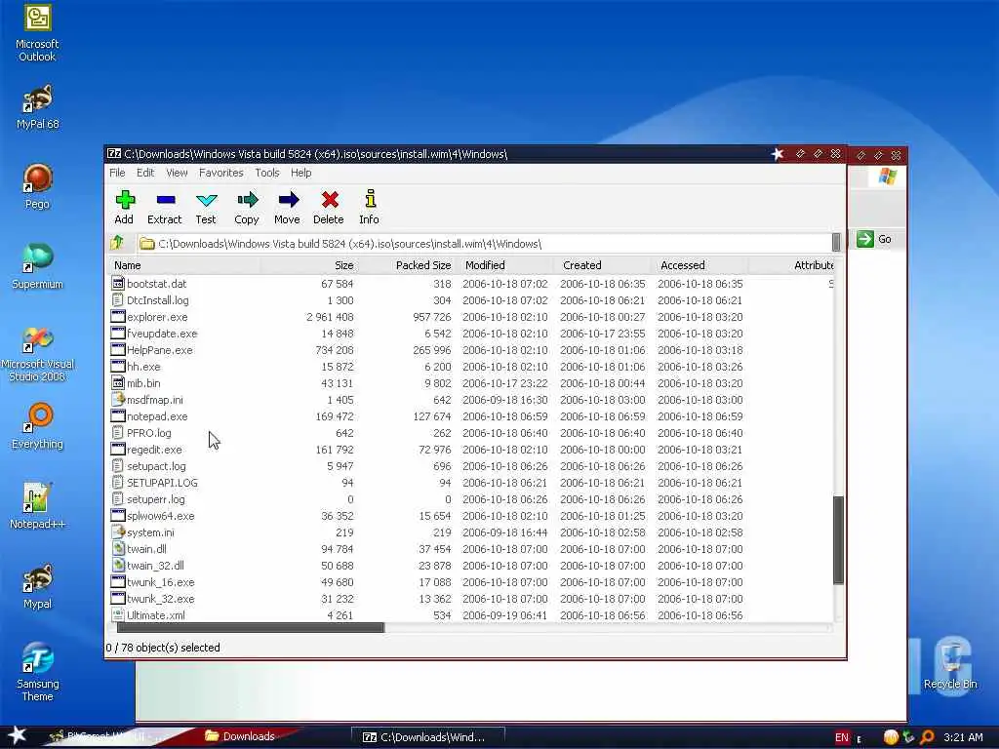Sort by the Size column header
This screenshot has width=999, height=749.
point(308,265)
